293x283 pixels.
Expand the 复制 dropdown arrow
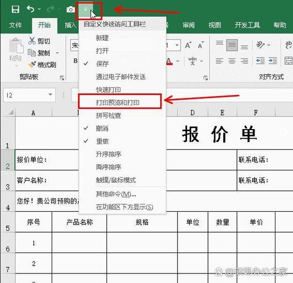pos(57,53)
